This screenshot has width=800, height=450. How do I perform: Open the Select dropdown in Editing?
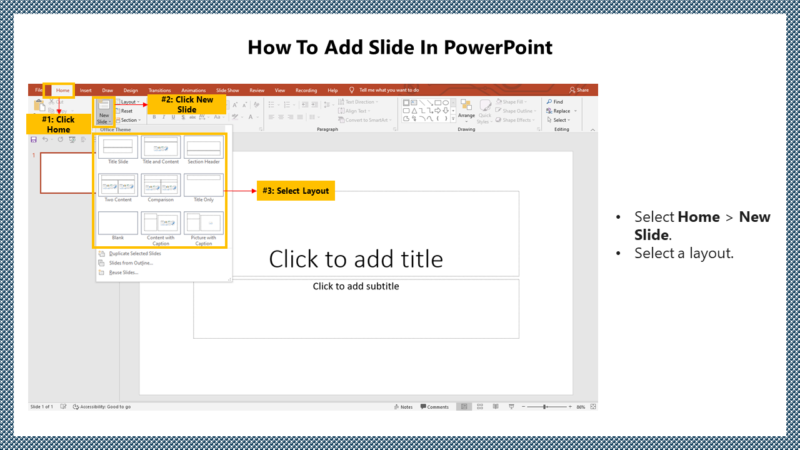pos(558,120)
